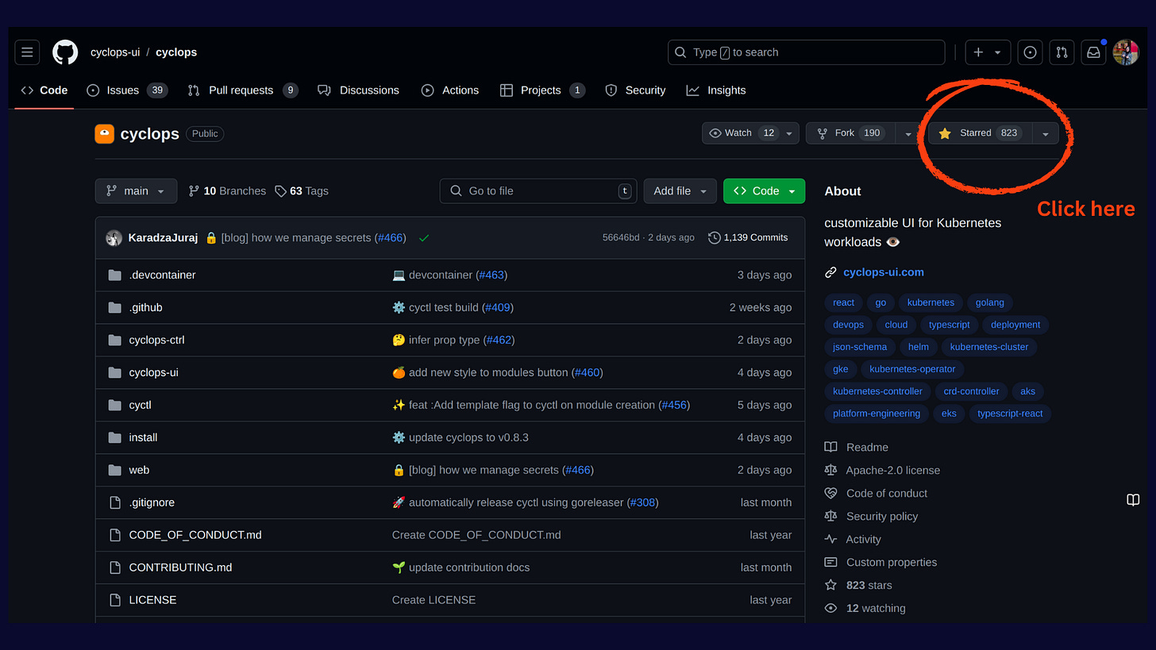Click the cyclops repo breadcrumb link
Screen dimensions: 1156x650
[x=176, y=52]
